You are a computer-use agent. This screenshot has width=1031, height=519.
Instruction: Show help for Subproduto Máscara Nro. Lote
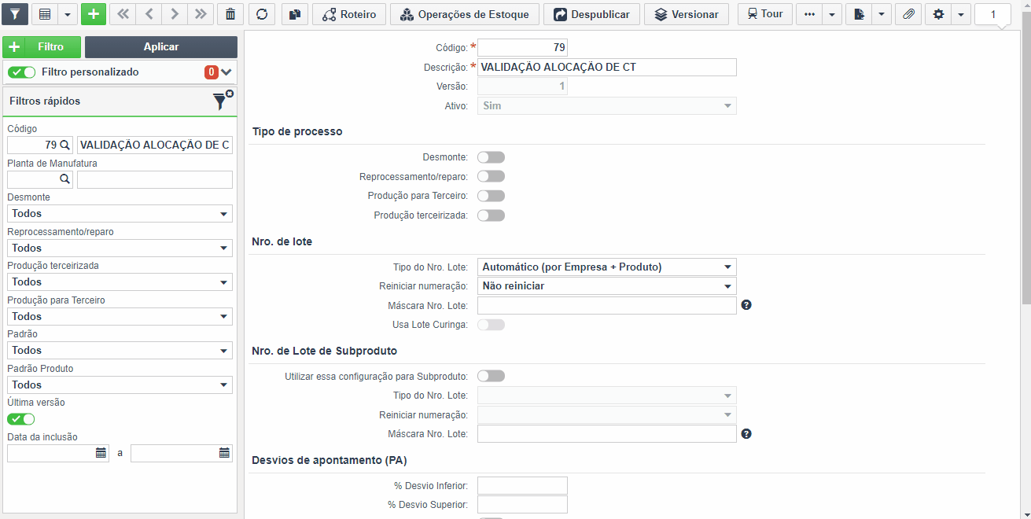[x=747, y=433]
